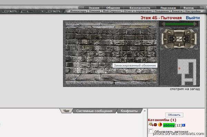Click the private message arrow icon beside abbey
Image resolution: width=207 pixels, height=137 pixels.
pos(151,124)
